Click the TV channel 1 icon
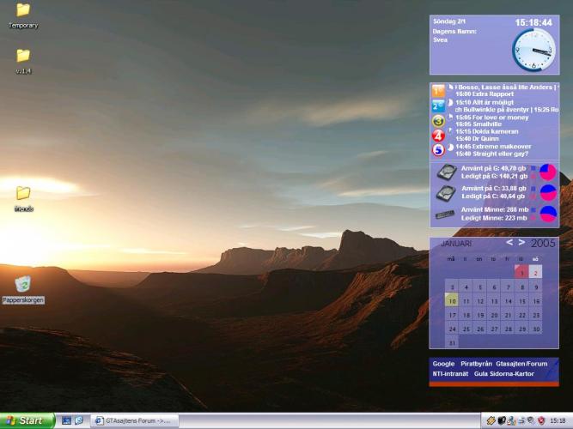Screen dimensions: 573x429 tap(438, 90)
